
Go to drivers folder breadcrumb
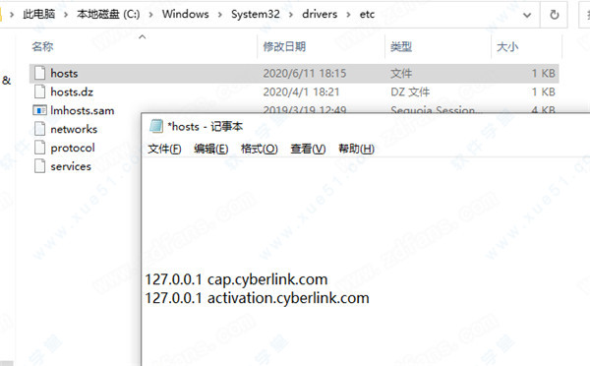click(x=320, y=15)
